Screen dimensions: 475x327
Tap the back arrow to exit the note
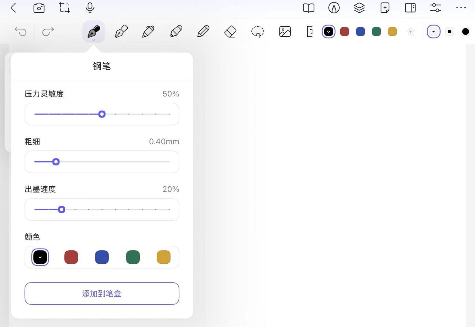[x=13, y=8]
